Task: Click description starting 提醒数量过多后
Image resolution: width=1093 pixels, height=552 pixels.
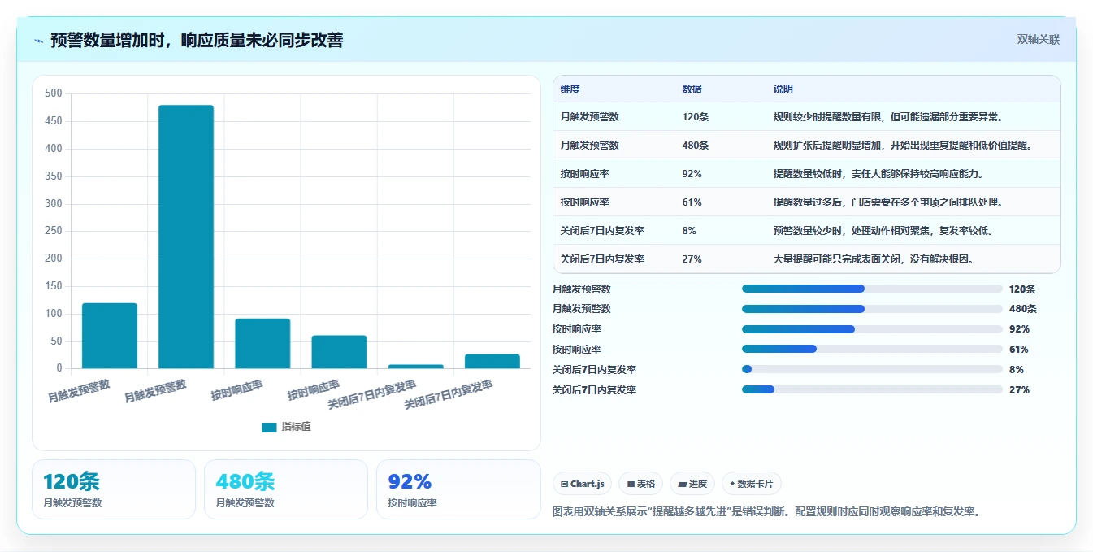Action: (x=889, y=202)
